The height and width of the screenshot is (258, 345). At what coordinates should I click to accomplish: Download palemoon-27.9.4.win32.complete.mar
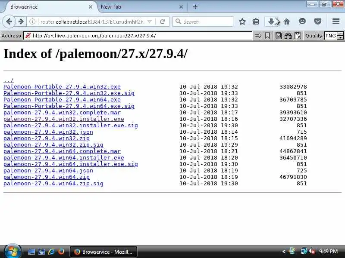[62, 113]
